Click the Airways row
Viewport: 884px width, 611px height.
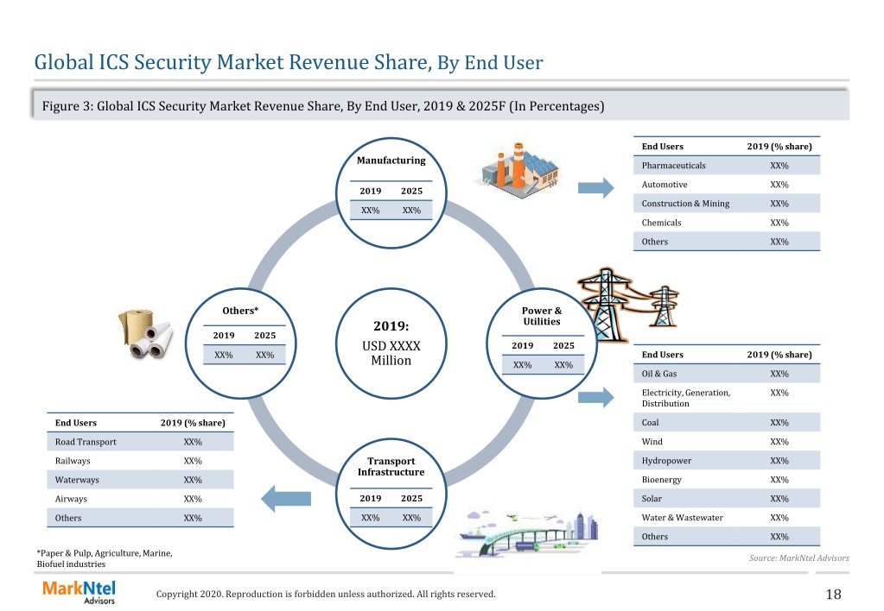click(140, 499)
